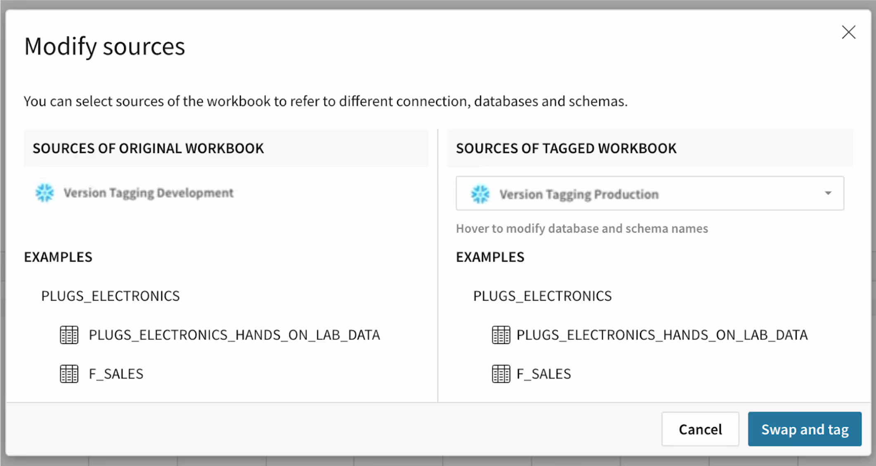
Task: Select PLUGS_ELECTRONICS schema under original workbook examples
Action: pyautogui.click(x=110, y=296)
